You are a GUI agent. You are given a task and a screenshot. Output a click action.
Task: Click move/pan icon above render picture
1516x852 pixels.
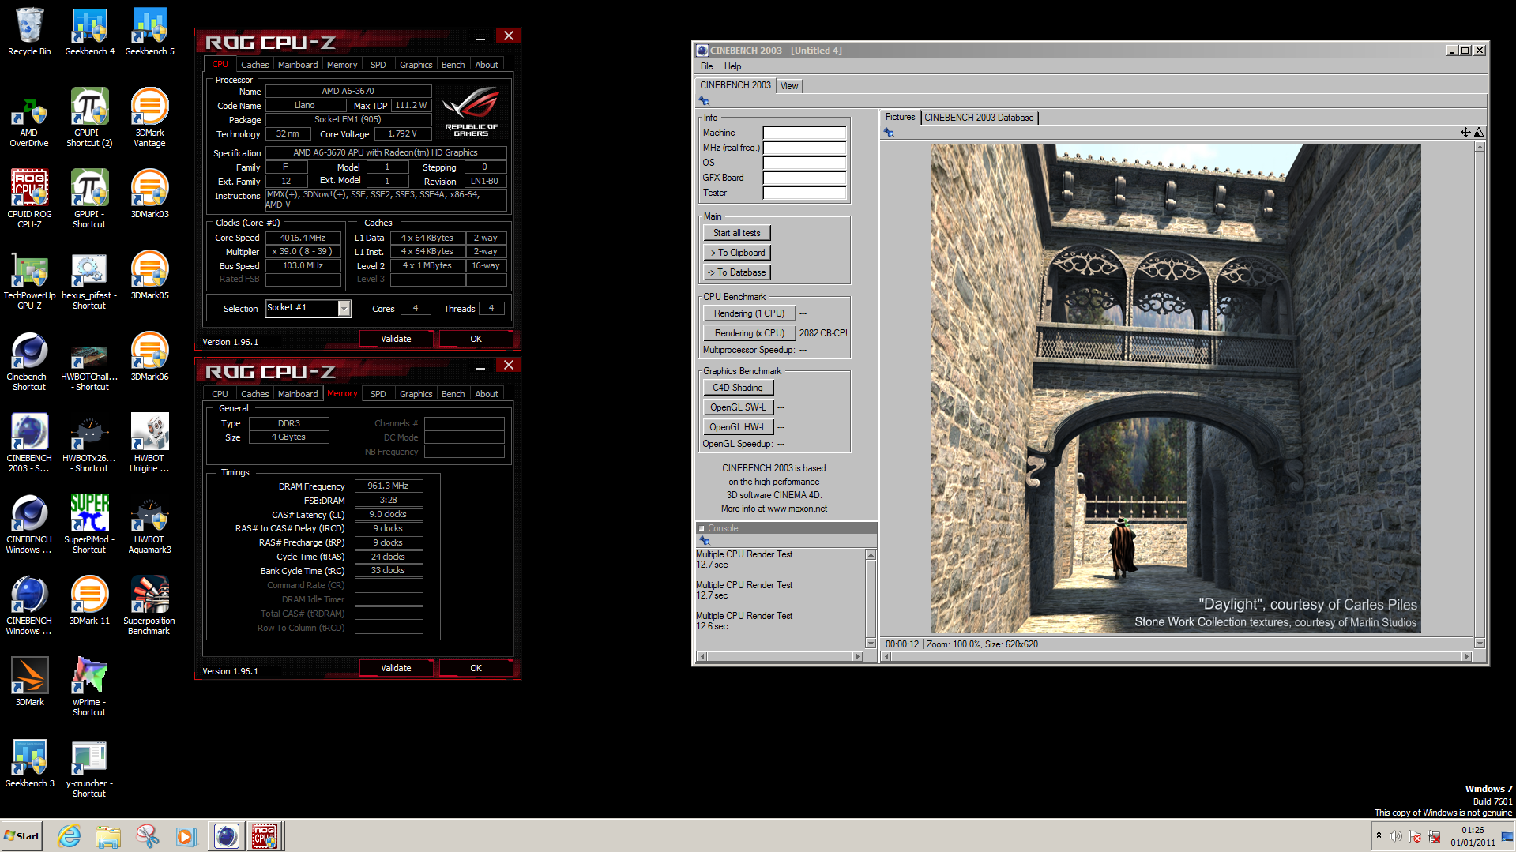pyautogui.click(x=1465, y=133)
